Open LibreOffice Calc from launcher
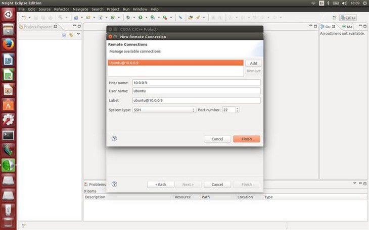The width and height of the screenshot is (369, 230). tap(8, 75)
